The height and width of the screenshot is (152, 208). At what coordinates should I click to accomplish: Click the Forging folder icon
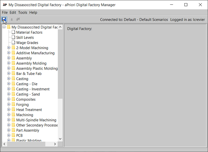13,104
